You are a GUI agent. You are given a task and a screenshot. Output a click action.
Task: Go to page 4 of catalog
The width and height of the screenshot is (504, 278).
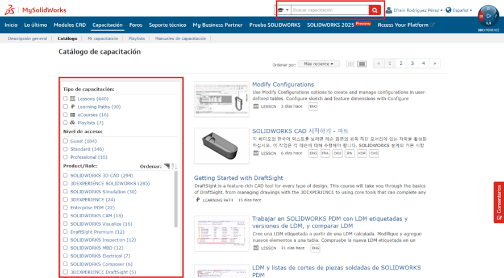423,64
